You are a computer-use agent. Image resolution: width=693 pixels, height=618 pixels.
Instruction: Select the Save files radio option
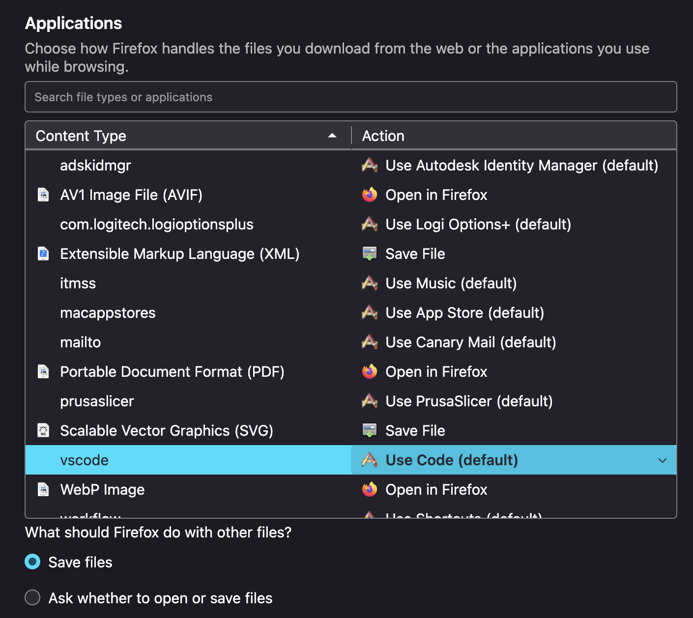pyautogui.click(x=32, y=562)
